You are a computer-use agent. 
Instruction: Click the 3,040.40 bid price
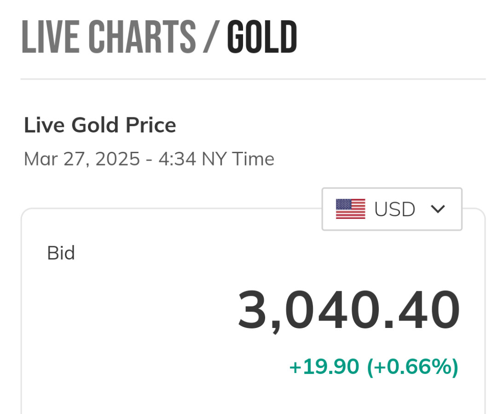pos(348,310)
